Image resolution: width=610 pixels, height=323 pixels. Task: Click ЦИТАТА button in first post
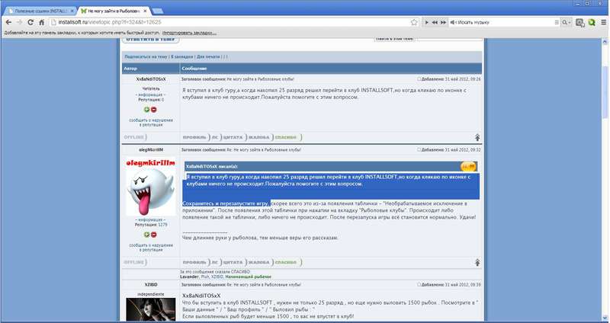233,137
